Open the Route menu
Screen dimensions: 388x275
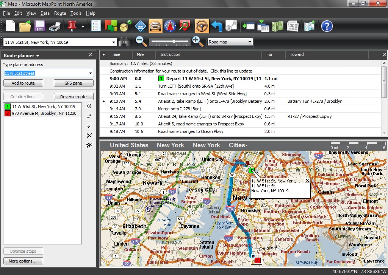(x=60, y=13)
